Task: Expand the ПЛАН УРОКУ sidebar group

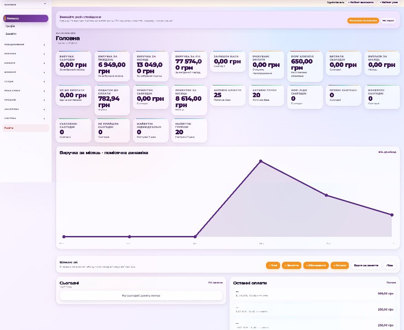Action: pyautogui.click(x=25, y=91)
